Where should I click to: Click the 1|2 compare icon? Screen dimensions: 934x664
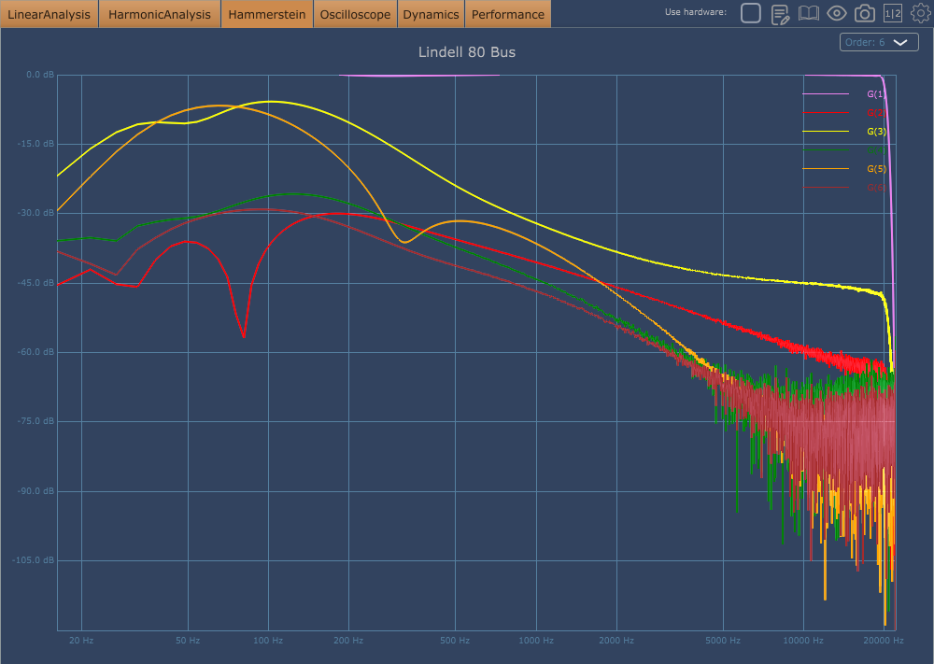tap(892, 13)
